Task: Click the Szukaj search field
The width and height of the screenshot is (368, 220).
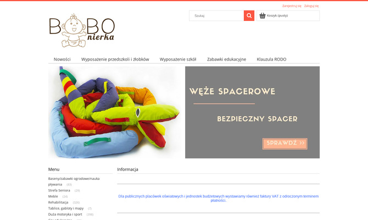Action: tap(216, 16)
